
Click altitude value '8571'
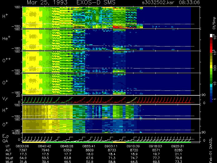coord(156,150)
